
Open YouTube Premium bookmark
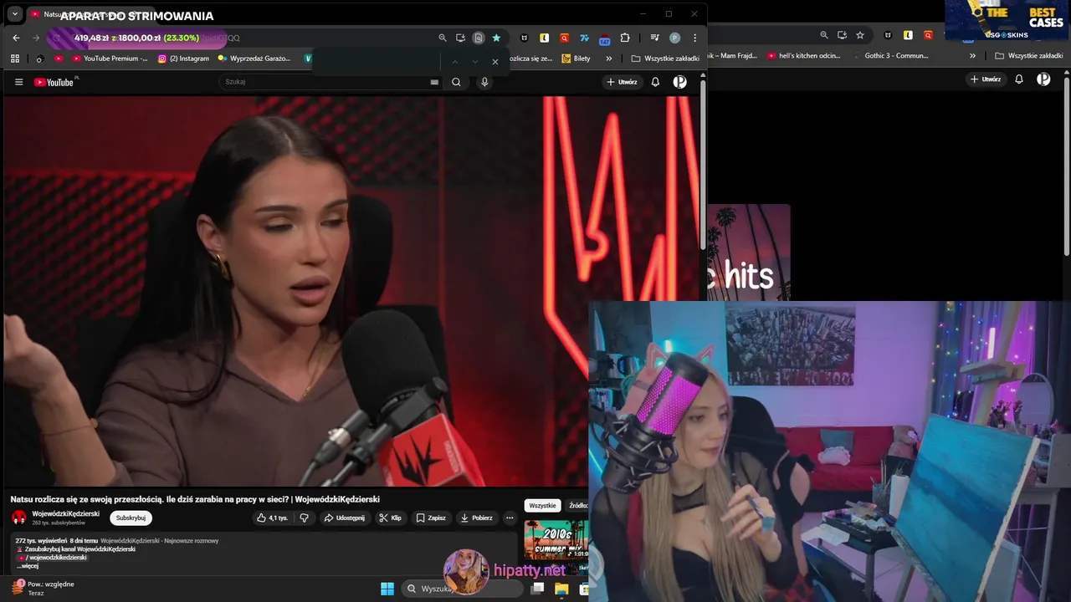point(110,59)
